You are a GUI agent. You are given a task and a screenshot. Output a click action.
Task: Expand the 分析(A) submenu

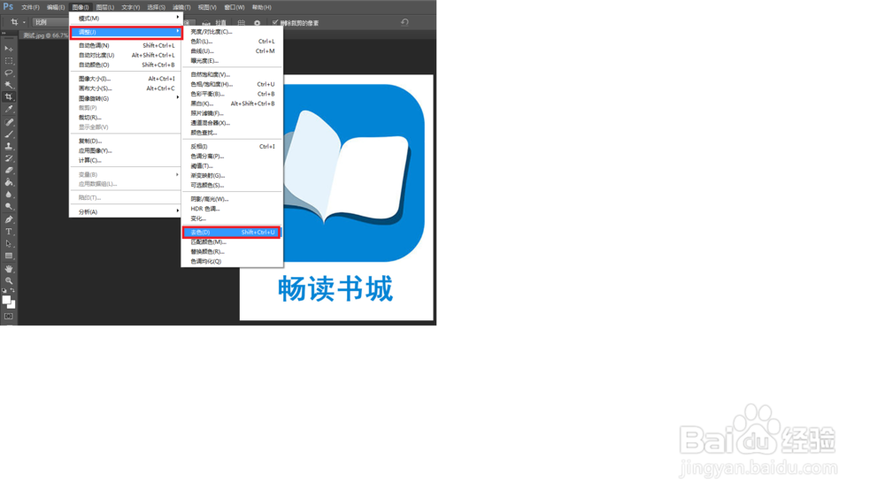click(126, 211)
